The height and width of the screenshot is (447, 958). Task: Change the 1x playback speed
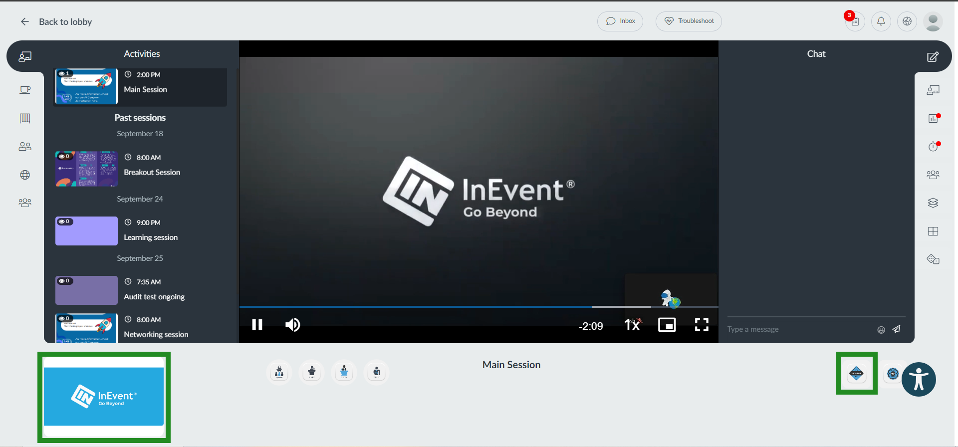[x=632, y=325]
